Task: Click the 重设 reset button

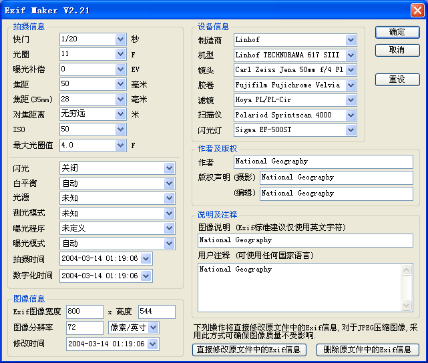Action: point(397,79)
